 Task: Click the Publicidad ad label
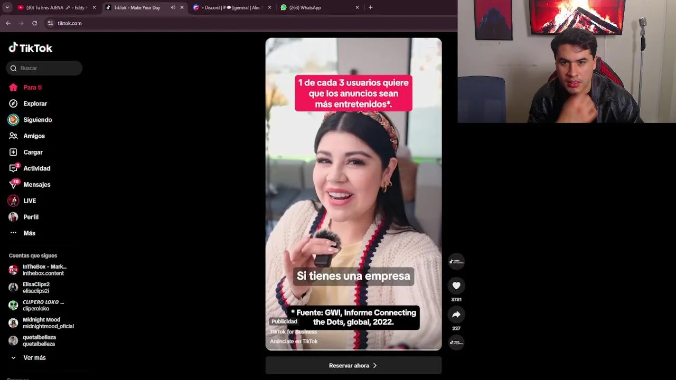(x=284, y=321)
